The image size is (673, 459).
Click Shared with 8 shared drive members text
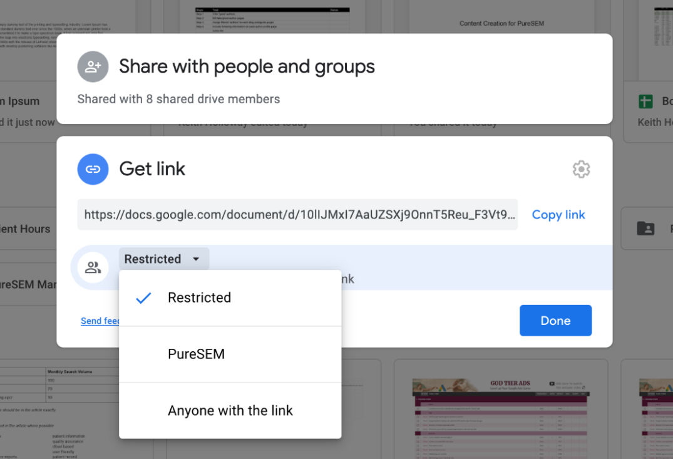point(178,99)
